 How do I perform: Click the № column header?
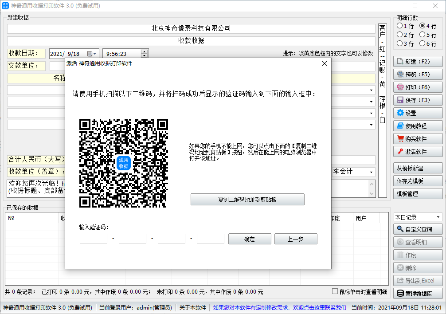pyautogui.click(x=31, y=218)
